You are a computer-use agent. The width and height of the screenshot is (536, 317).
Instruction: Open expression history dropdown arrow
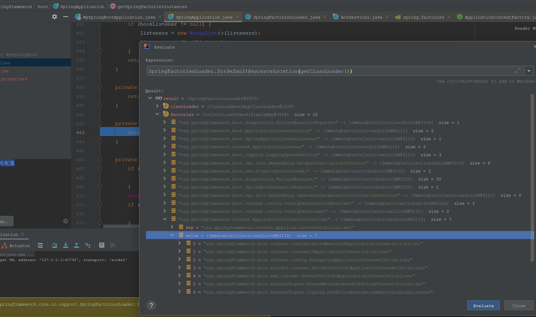click(x=529, y=71)
